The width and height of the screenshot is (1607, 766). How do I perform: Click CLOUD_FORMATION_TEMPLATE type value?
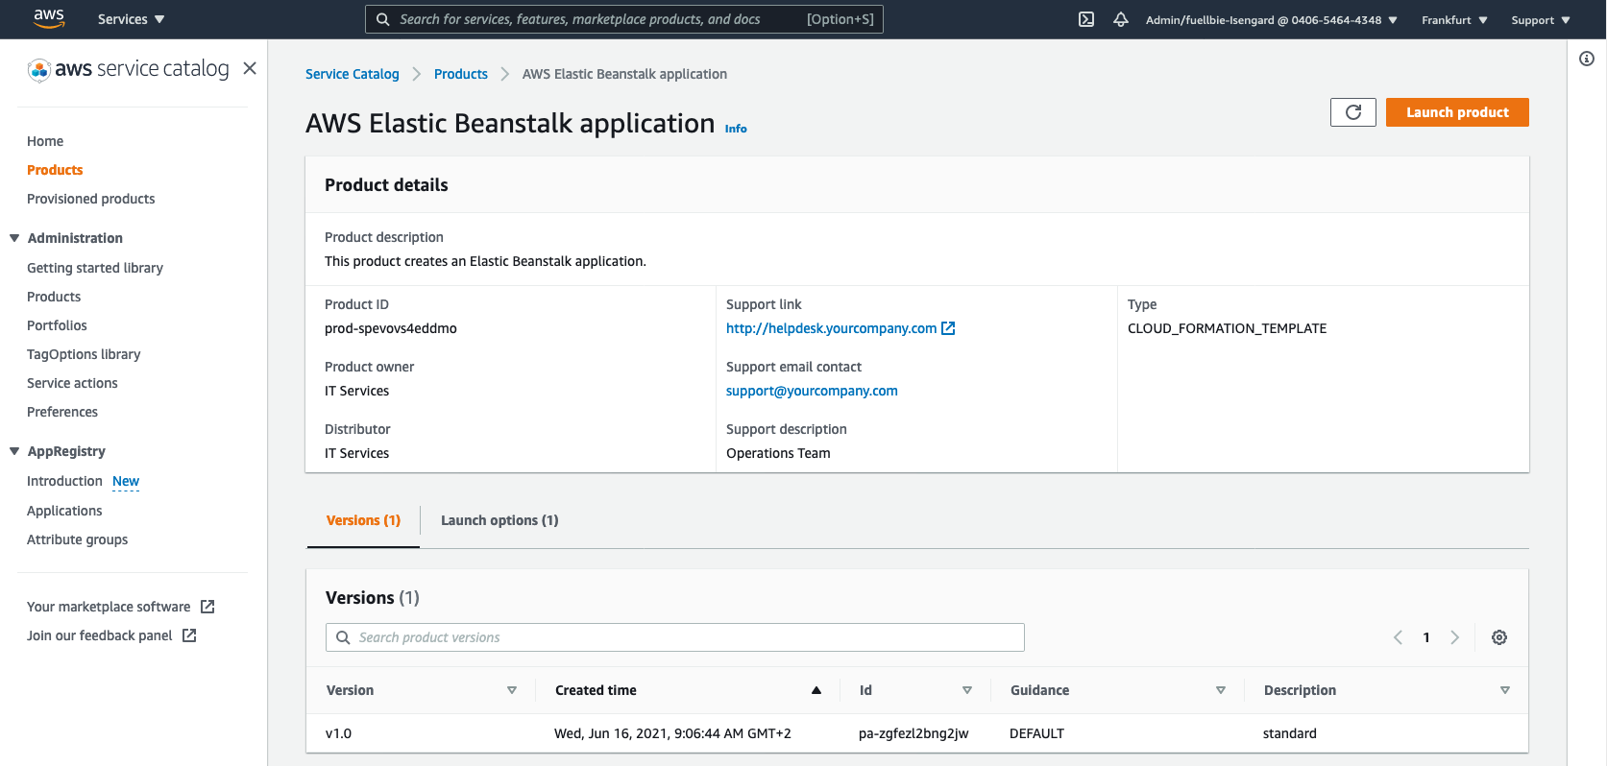coord(1227,328)
